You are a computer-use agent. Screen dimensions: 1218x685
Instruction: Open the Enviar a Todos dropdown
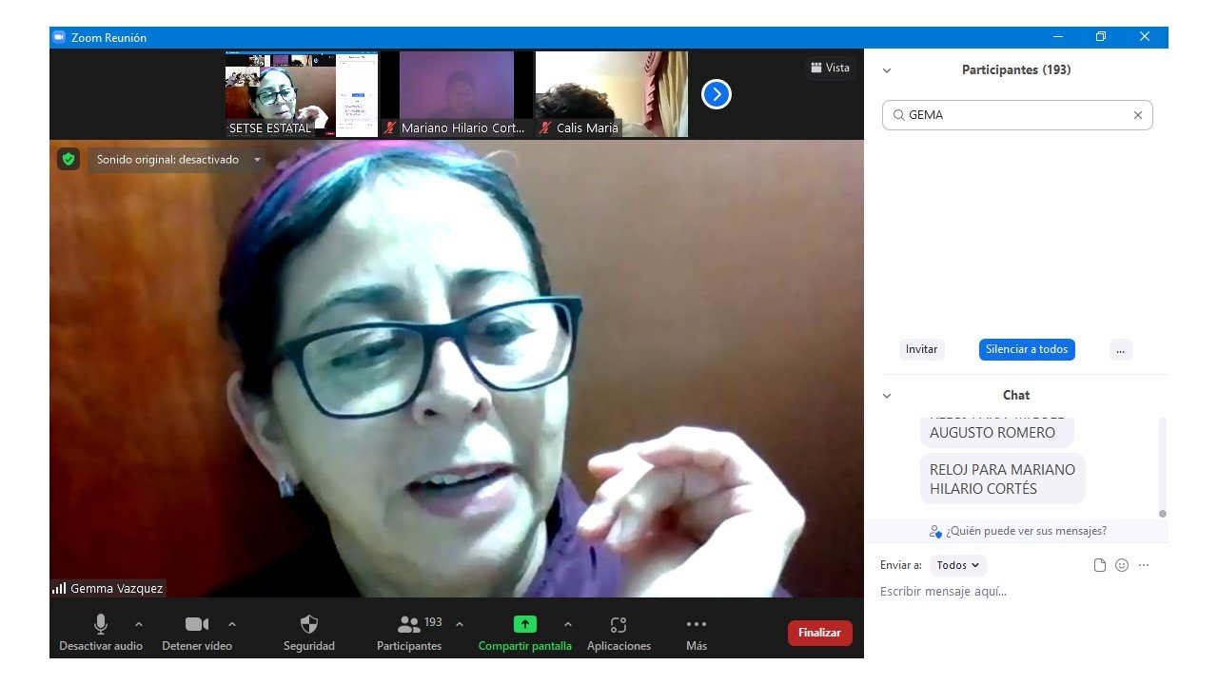tap(958, 565)
